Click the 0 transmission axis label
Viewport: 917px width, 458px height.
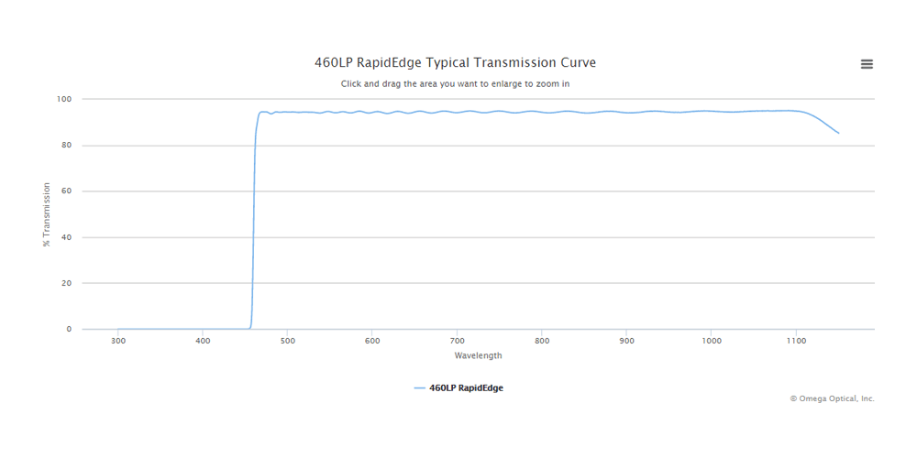click(69, 329)
